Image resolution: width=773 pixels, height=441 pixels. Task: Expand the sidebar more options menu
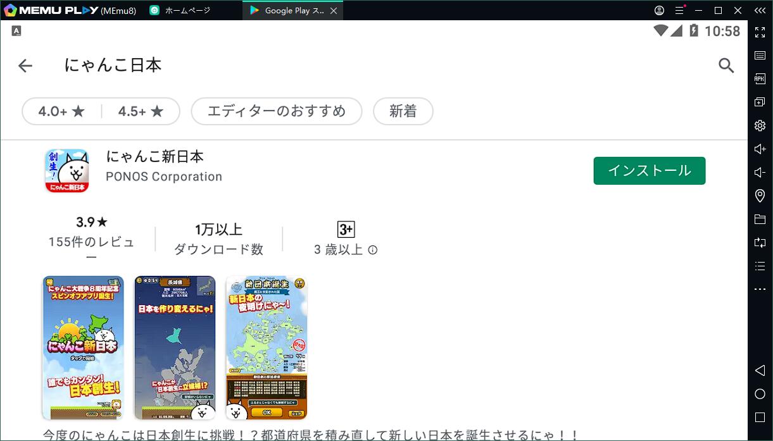coord(760,289)
